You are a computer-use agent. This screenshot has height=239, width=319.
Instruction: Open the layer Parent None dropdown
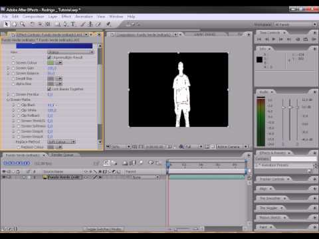(146, 177)
